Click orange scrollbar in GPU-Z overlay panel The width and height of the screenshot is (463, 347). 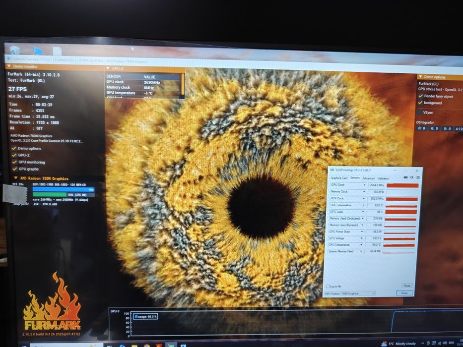[x=183, y=83]
